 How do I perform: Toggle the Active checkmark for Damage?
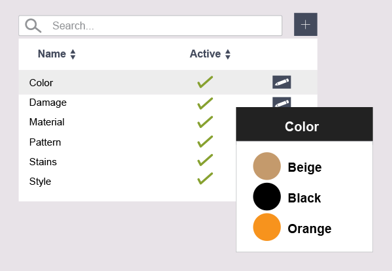click(x=205, y=103)
